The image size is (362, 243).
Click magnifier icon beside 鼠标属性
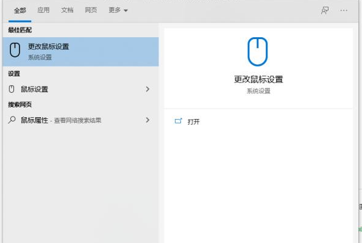coord(12,120)
